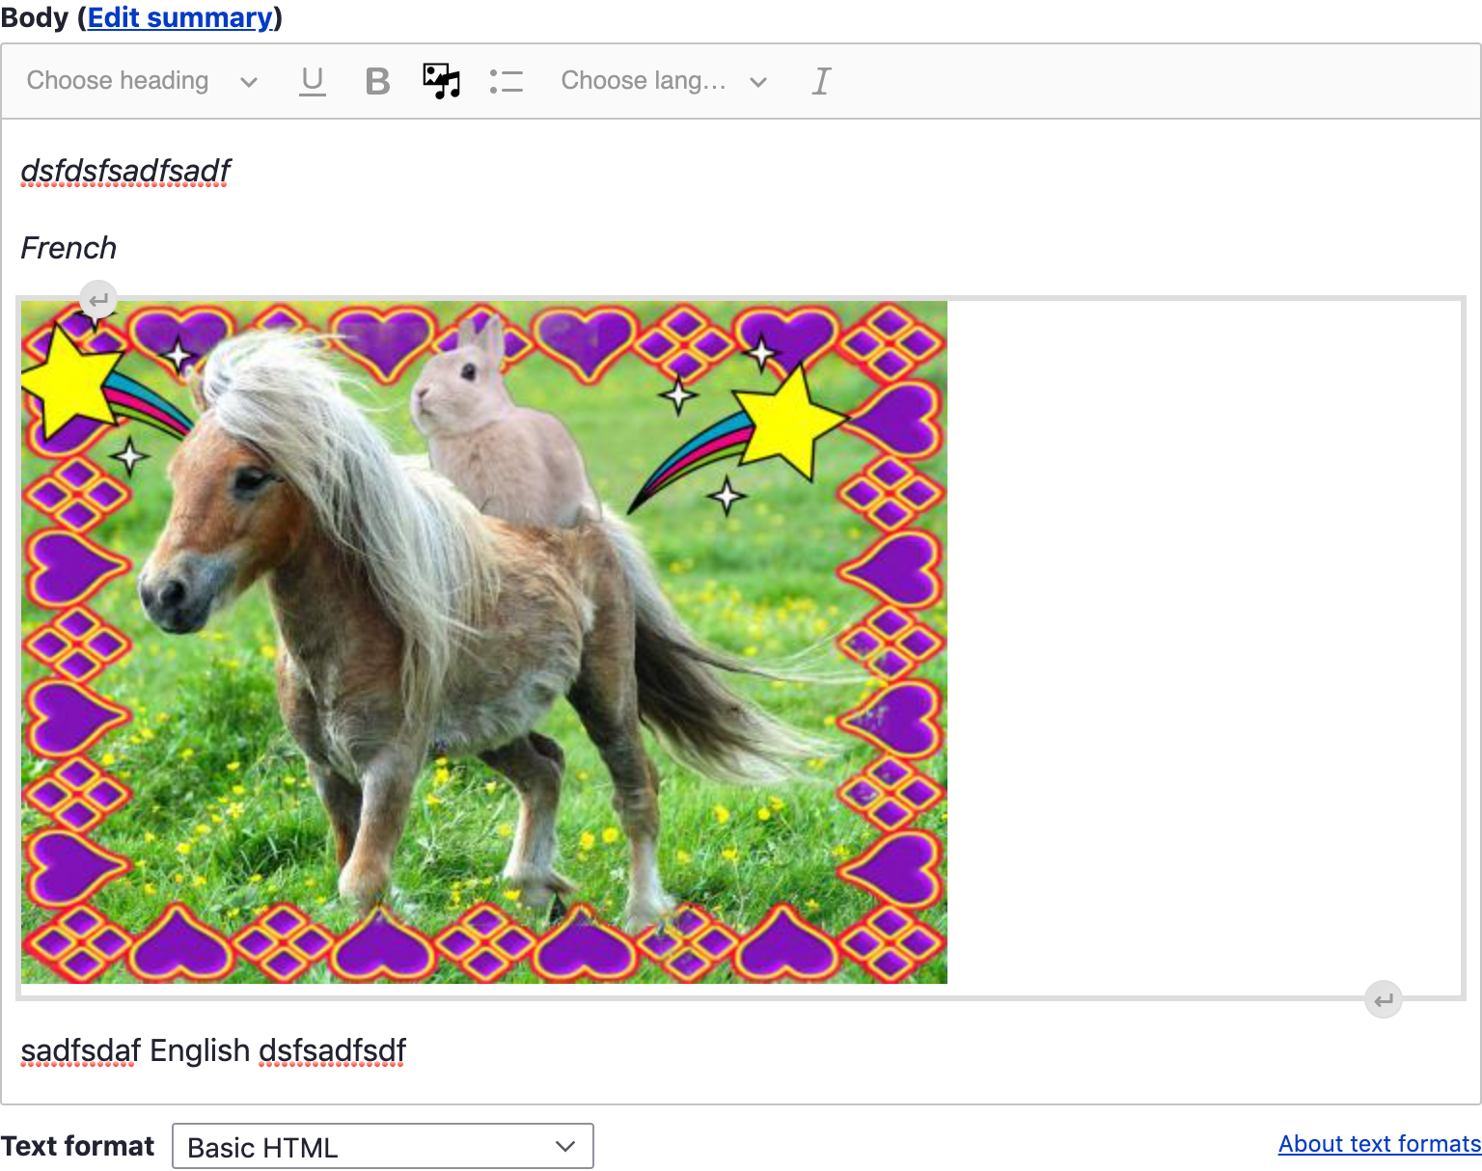The image size is (1482, 1171).
Task: Select the rabbit on the pony's back
Action: click(487, 424)
